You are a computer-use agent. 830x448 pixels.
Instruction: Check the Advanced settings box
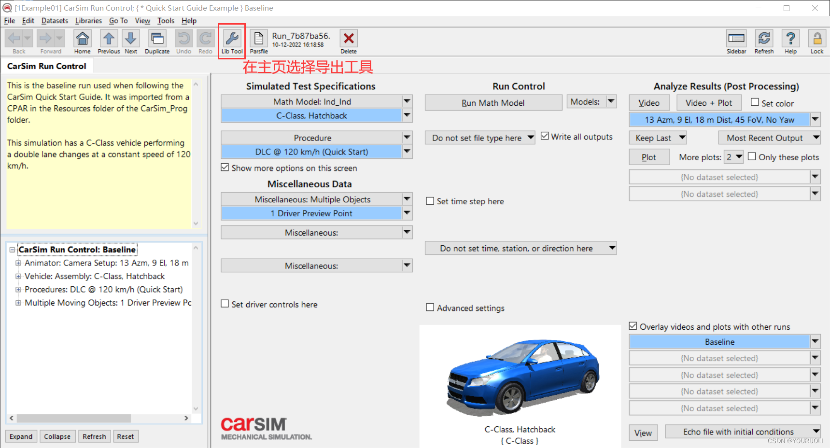point(430,308)
